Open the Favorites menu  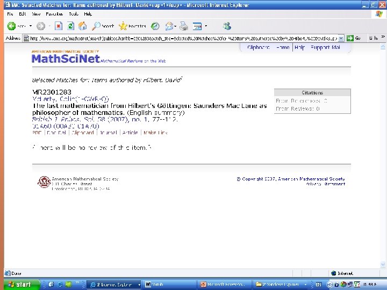(54, 14)
